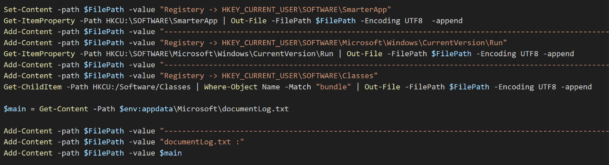Screen dimensions: 609x165
Task: Click the CurrentVersion\Run registry string text
Action: coord(333,43)
